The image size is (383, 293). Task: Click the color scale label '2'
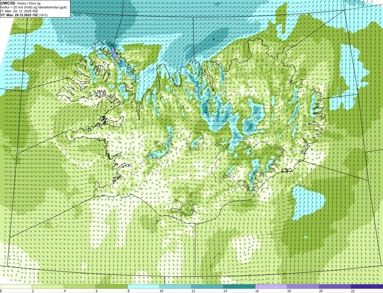pos(33,291)
